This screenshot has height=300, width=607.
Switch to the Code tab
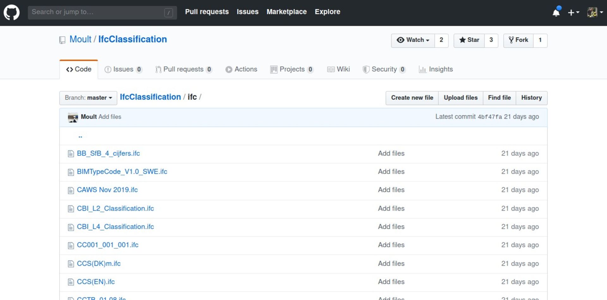click(79, 69)
